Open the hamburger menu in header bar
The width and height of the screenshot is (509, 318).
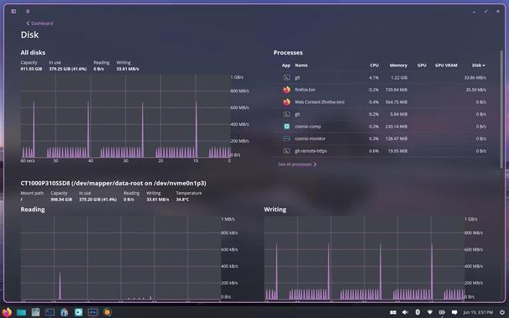point(28,12)
